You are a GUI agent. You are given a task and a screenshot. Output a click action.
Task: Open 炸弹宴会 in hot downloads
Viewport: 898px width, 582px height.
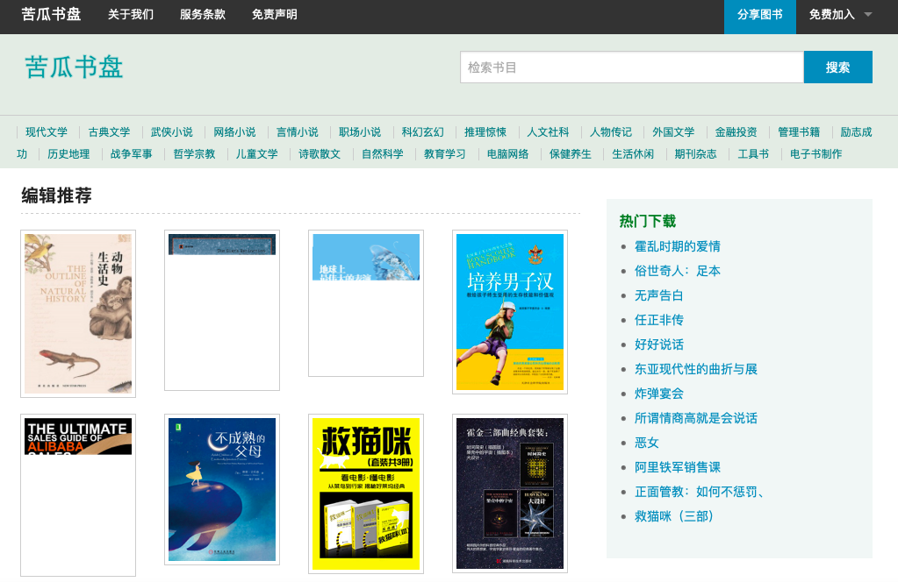click(658, 394)
